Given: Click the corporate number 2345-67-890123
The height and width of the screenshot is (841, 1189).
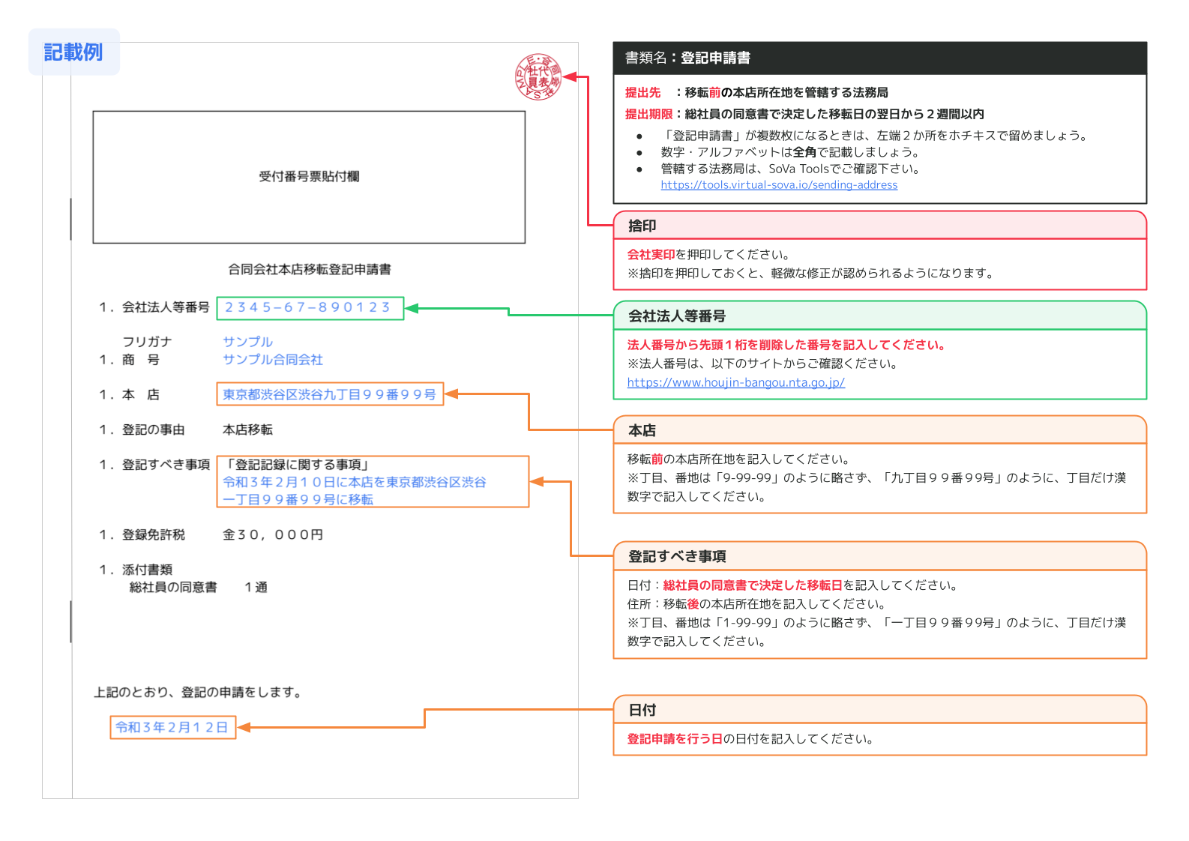Looking at the screenshot, I should point(310,308).
